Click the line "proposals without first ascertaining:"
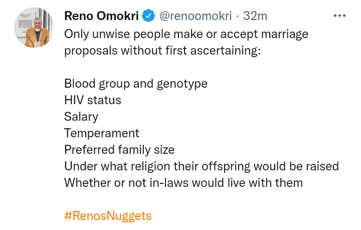 [162, 51]
